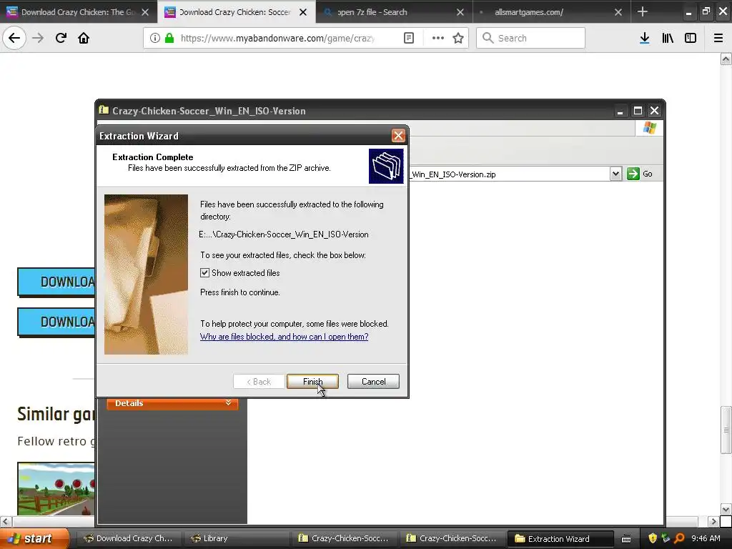This screenshot has width=732, height=549.
Task: Open the Firefox downloads arrow
Action: click(645, 38)
